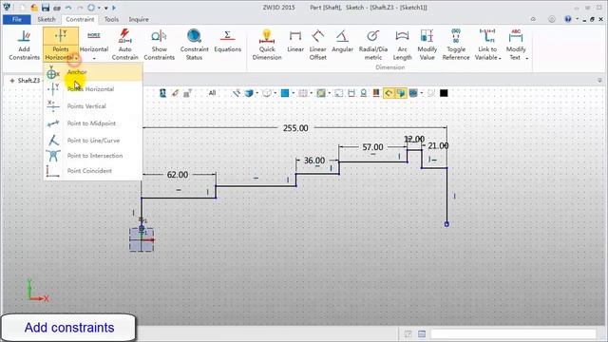Viewport: 608px width, 342px height.
Task: Choose Points Vertical menu entry
Action: [x=93, y=105]
